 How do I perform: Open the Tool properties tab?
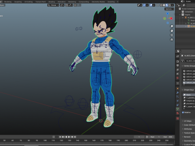[178, 56]
